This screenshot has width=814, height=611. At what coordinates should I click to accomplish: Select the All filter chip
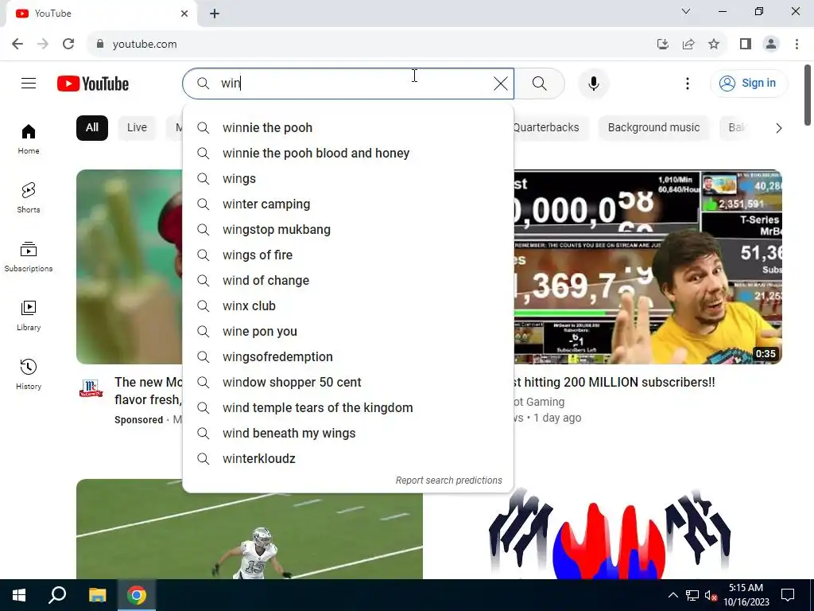92,128
